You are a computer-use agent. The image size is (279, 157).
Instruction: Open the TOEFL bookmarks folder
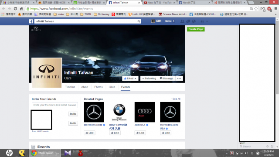[85, 14]
